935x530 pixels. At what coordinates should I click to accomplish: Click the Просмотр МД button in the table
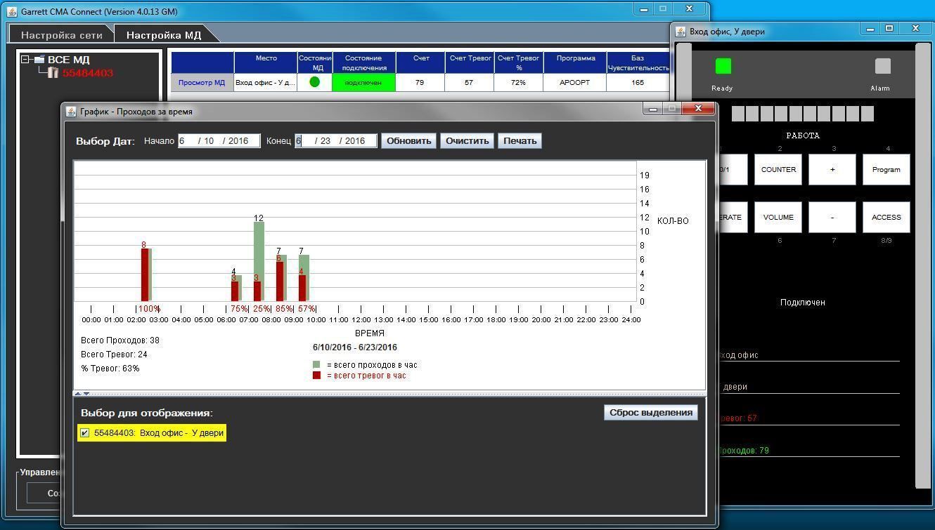coord(202,83)
